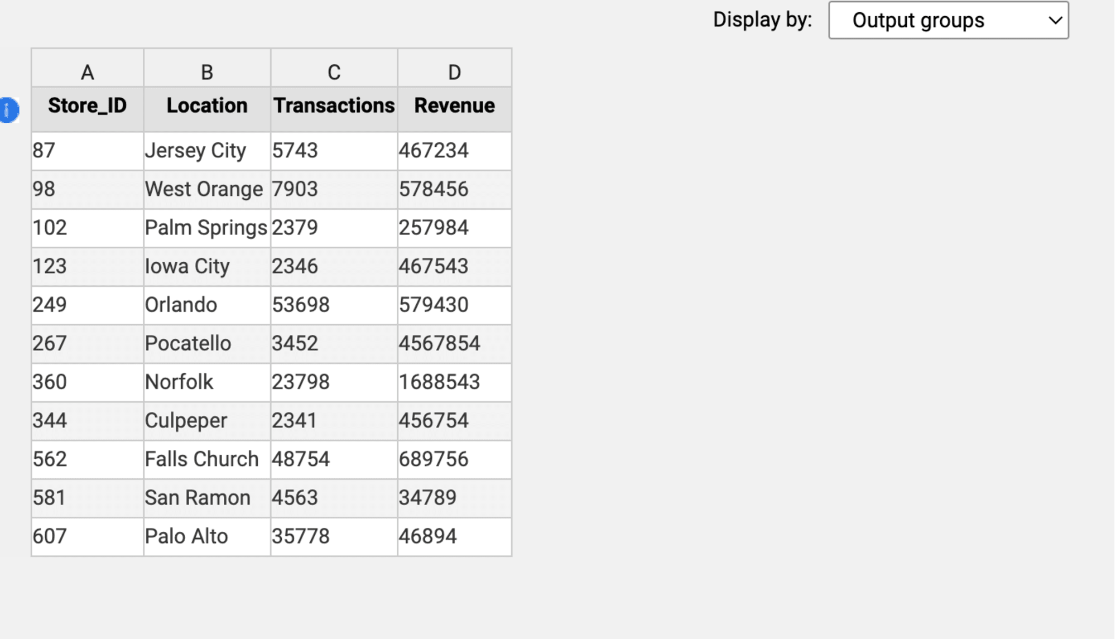Click Revenue value 34789
The image size is (1116, 639).
click(455, 498)
